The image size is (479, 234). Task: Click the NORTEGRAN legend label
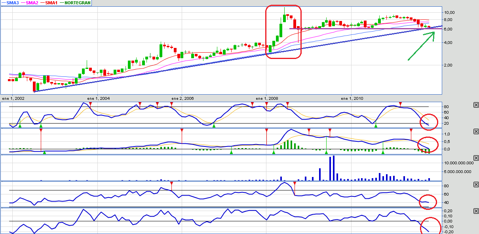(78, 3)
